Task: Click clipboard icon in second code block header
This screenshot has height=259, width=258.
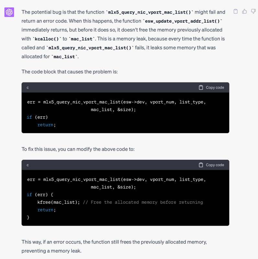Action: point(201,165)
